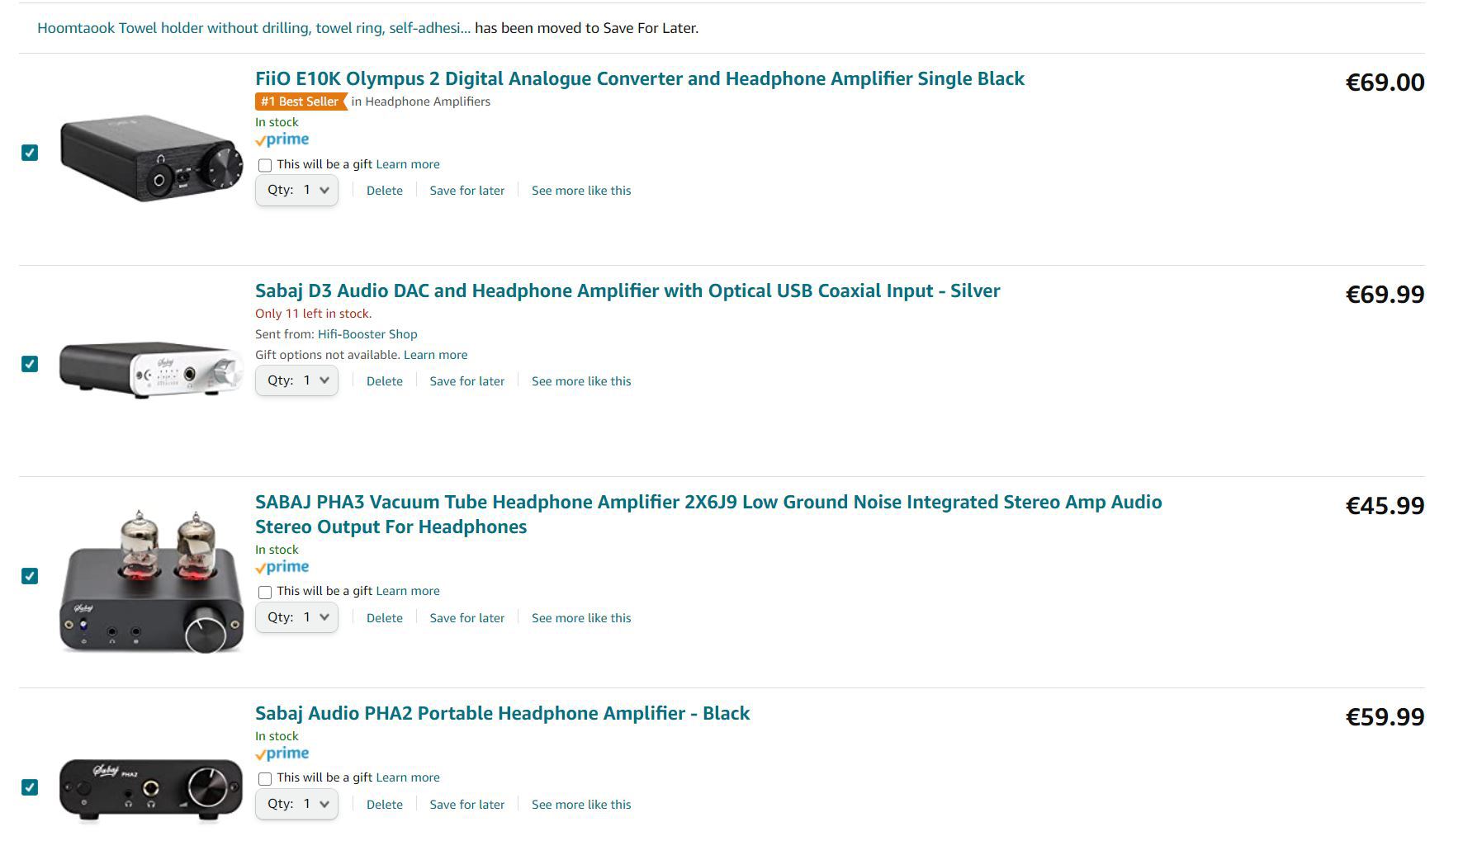See more items like SABAJ PHA3
This screenshot has height=855, width=1463.
pos(581,618)
